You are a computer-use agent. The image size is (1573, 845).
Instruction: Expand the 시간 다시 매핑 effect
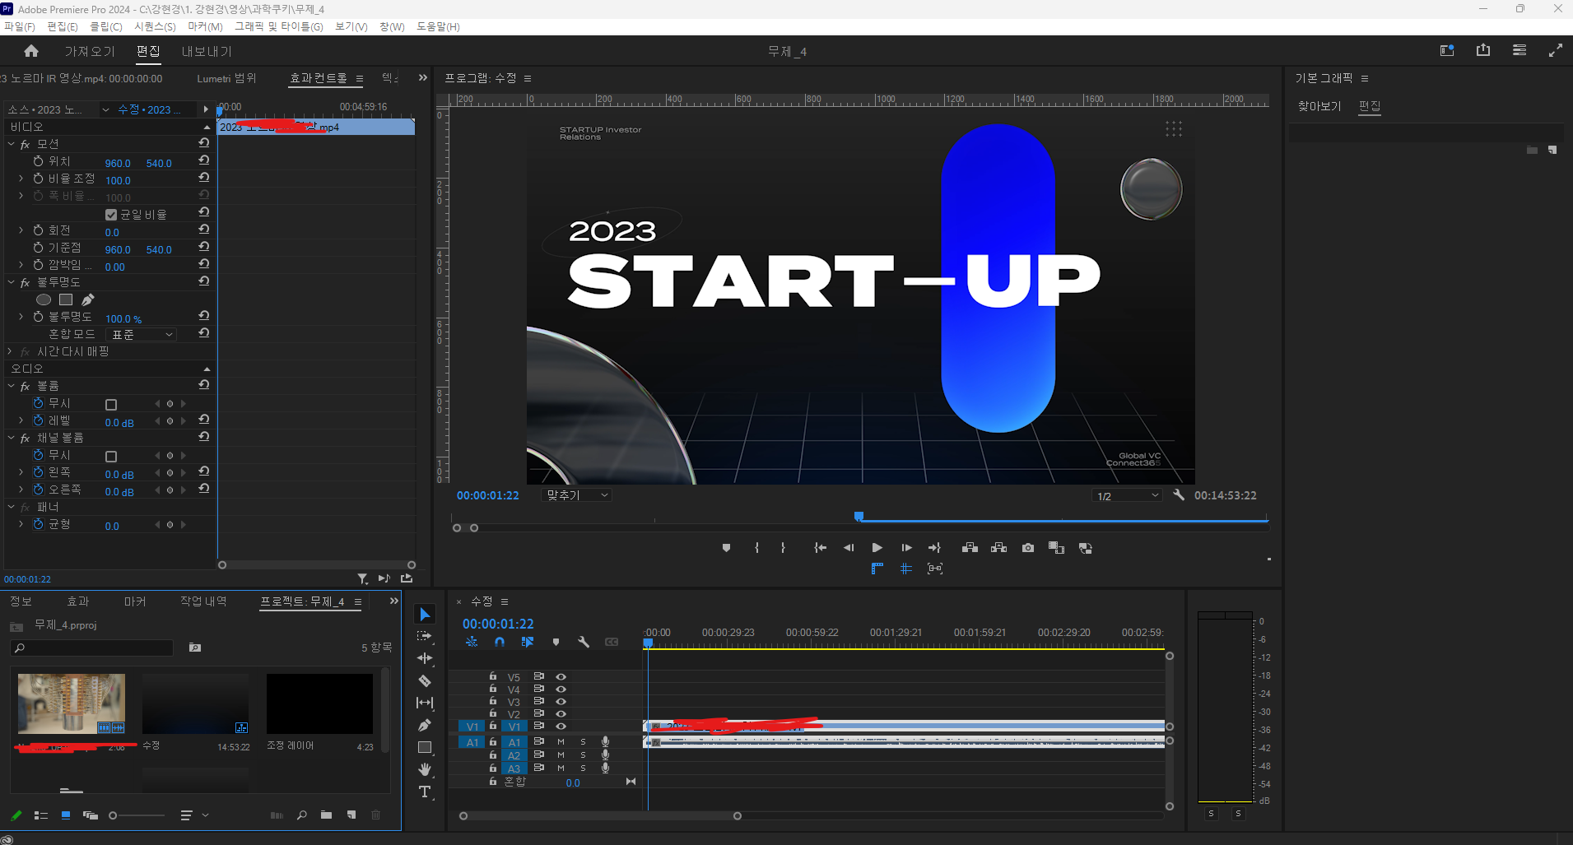(x=12, y=351)
